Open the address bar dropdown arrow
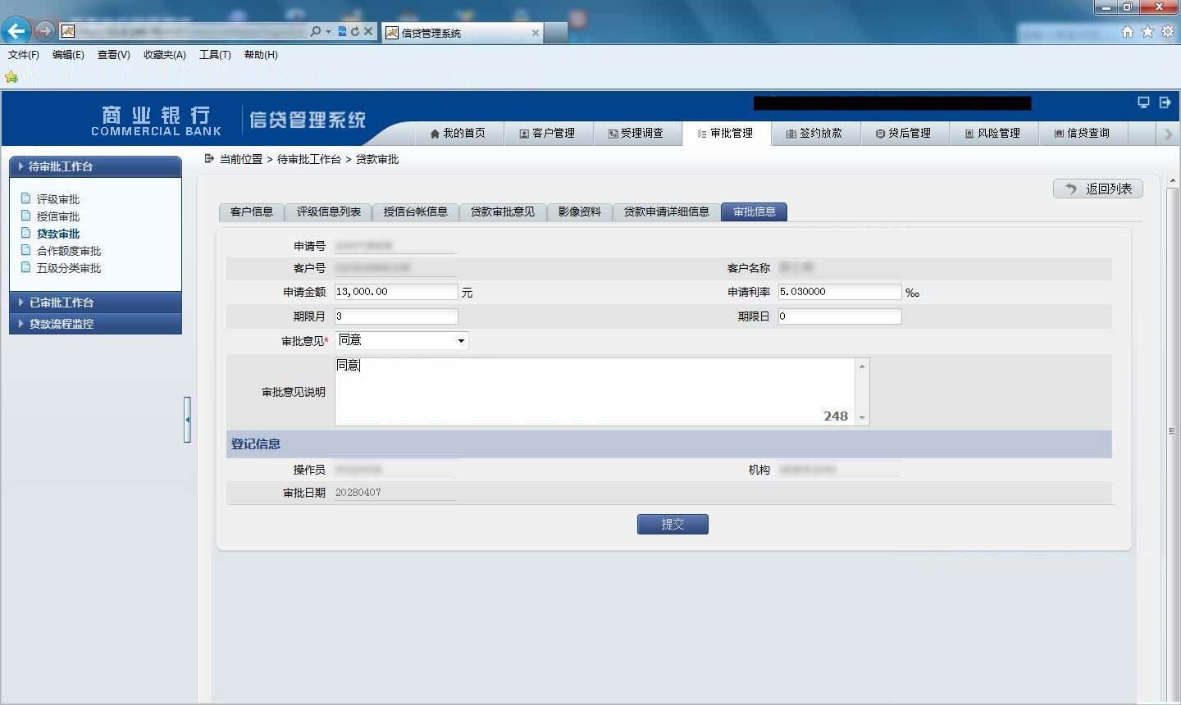Viewport: 1181px width, 705px height. tap(329, 31)
